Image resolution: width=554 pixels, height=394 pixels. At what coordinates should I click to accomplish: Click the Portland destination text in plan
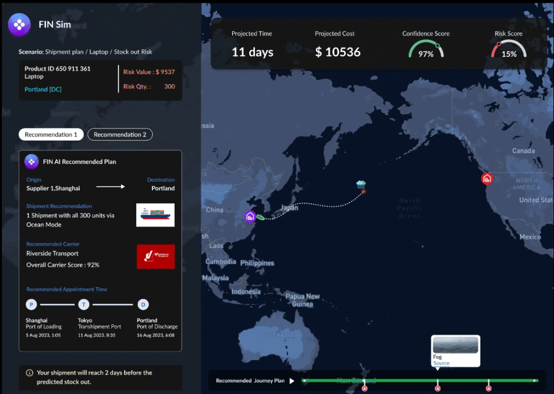tap(163, 188)
